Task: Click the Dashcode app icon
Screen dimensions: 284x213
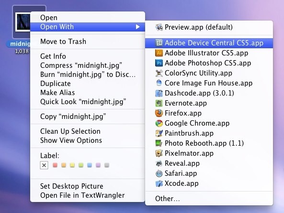Action: tap(159, 93)
